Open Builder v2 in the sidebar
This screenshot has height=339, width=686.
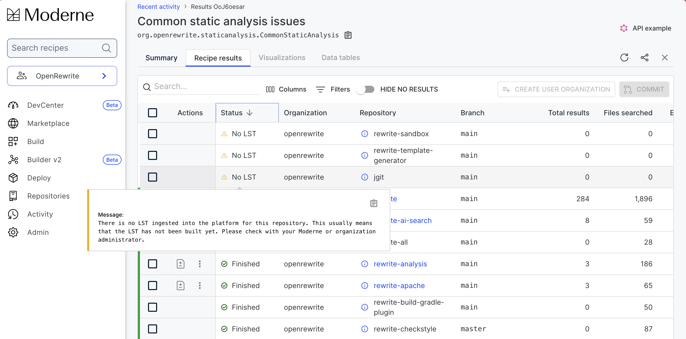[44, 159]
